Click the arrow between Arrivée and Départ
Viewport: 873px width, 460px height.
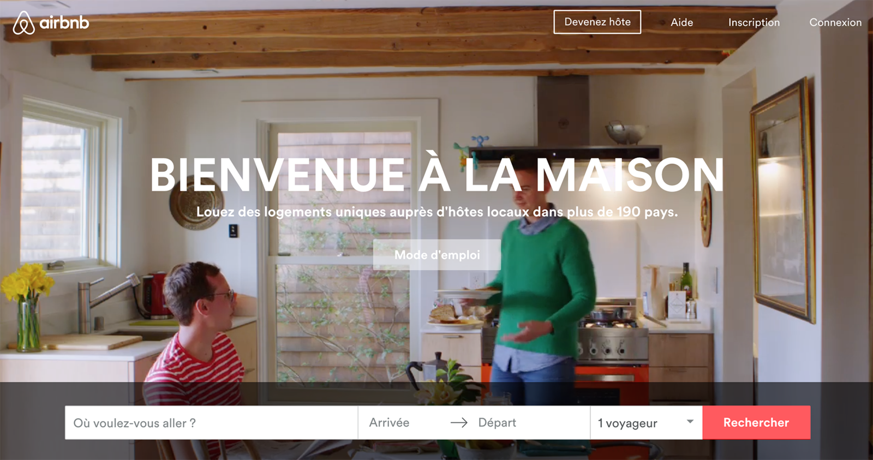coord(459,423)
